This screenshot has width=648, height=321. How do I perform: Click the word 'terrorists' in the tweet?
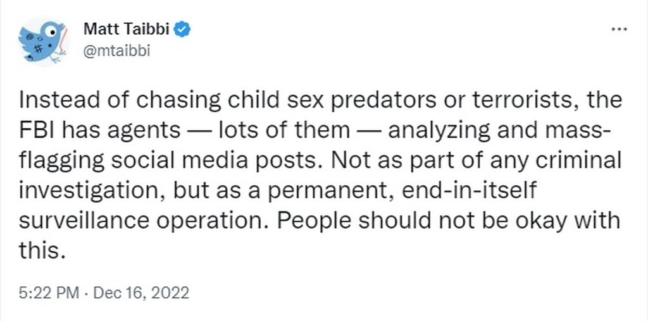527,102
